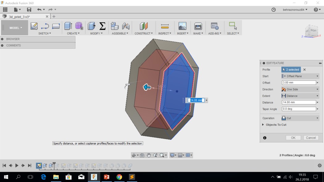This screenshot has width=324, height=182.
Task: Open the Extent Distance dropdown
Action: pos(300,96)
